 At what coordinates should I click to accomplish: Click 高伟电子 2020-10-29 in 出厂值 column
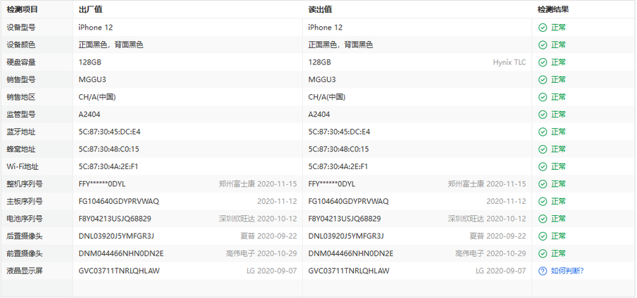tap(261, 253)
